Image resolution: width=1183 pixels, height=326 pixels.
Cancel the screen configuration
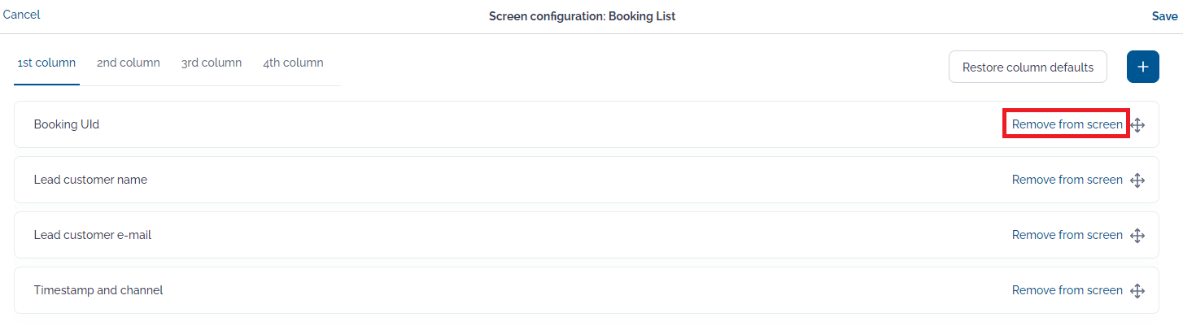click(21, 15)
